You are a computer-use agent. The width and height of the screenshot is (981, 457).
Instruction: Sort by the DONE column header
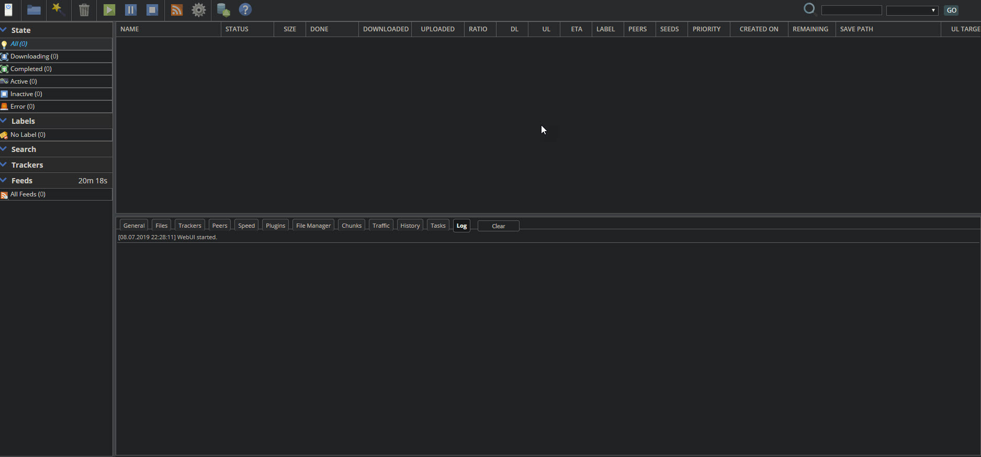tap(332, 29)
